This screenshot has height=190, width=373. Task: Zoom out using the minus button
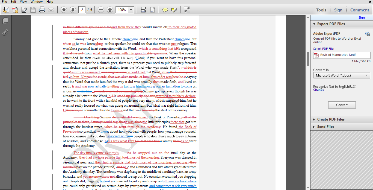(101, 10)
